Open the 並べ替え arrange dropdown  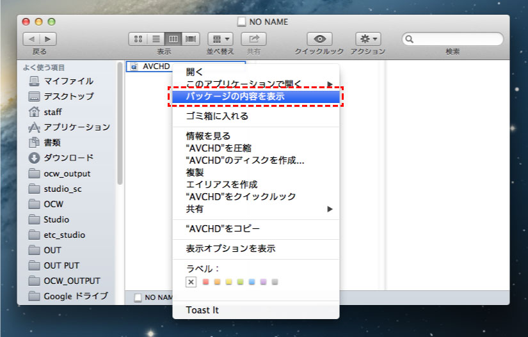pos(221,39)
